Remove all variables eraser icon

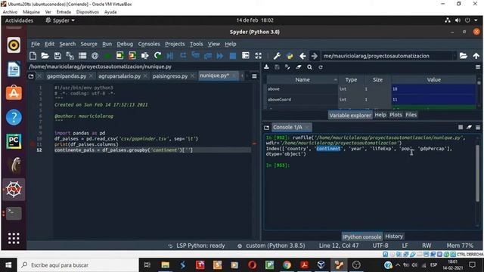(299, 67)
